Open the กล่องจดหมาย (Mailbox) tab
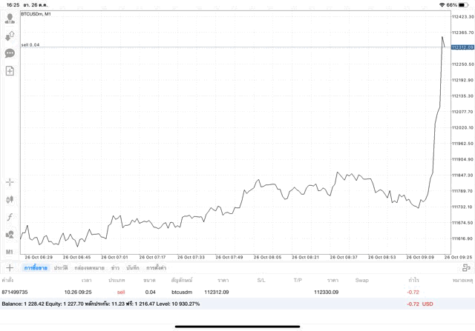This screenshot has width=475, height=331. [88, 267]
